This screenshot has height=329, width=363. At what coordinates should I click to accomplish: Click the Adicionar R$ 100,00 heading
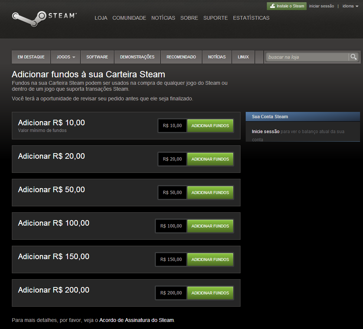(54, 223)
